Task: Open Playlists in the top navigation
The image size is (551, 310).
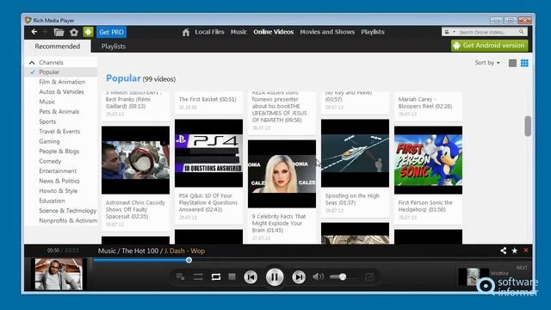Action: 373,32
